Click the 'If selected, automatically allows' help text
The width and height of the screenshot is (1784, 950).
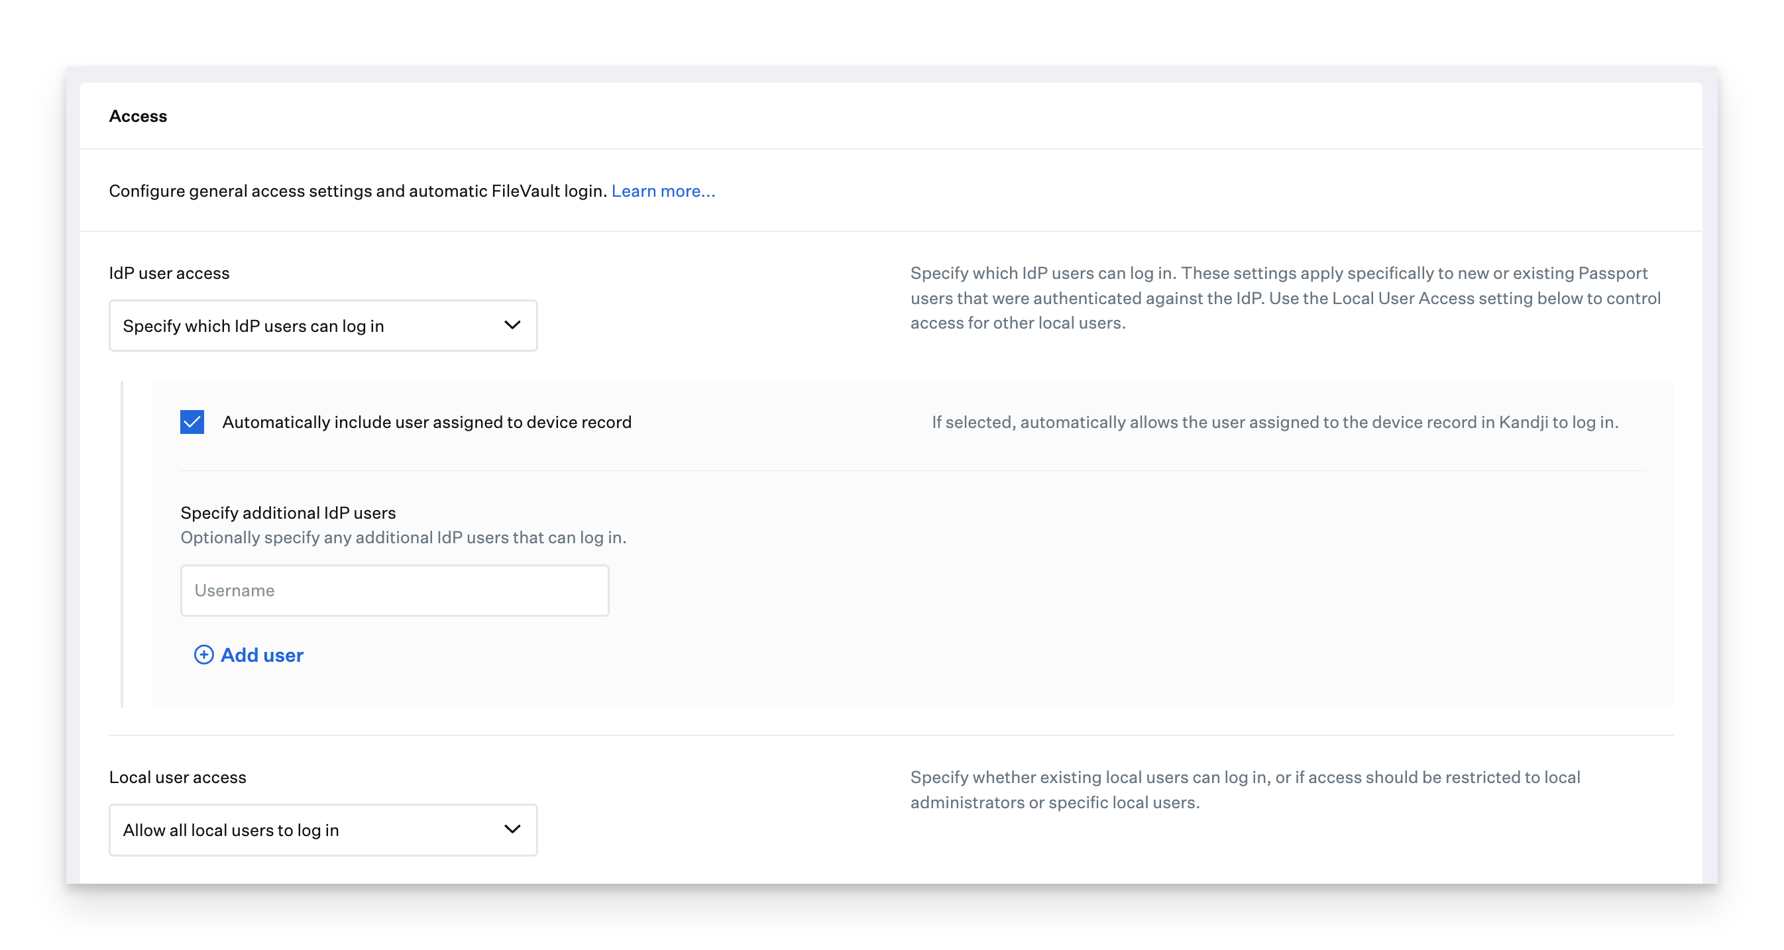click(1274, 423)
